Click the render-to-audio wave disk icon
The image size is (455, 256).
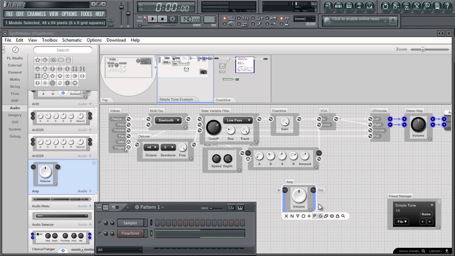point(406,6)
